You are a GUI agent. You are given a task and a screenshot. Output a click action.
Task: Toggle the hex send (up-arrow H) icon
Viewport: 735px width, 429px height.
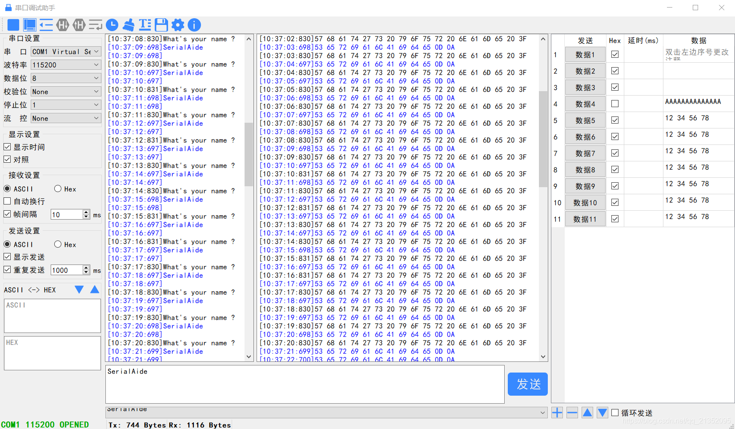point(79,25)
